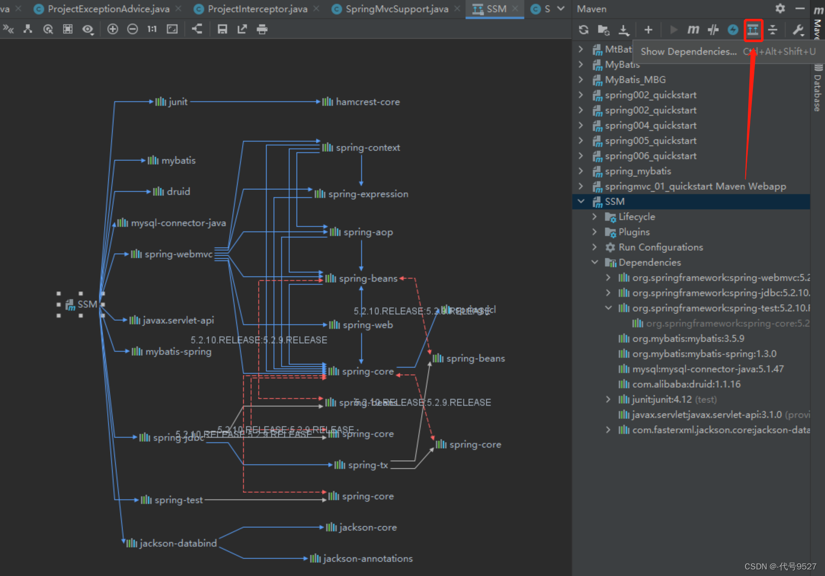Image resolution: width=825 pixels, height=576 pixels.
Task: Click the druid diagram node
Action: click(172, 191)
